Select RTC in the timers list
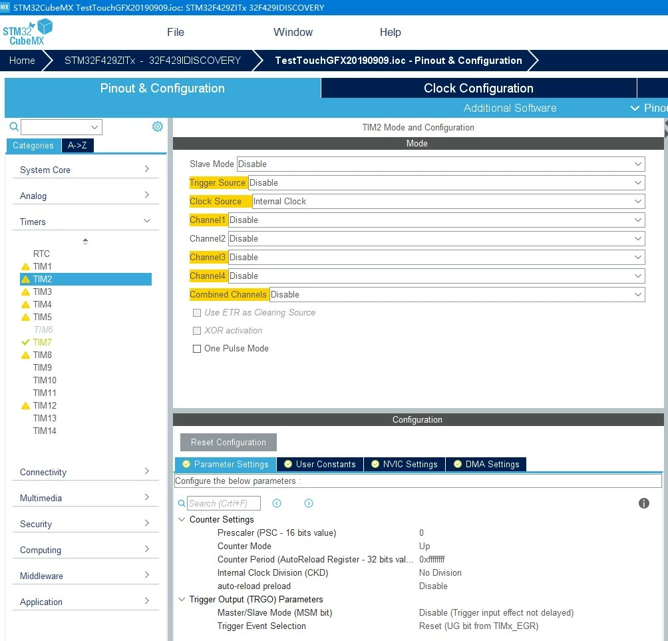The height and width of the screenshot is (641, 668). pyautogui.click(x=41, y=254)
